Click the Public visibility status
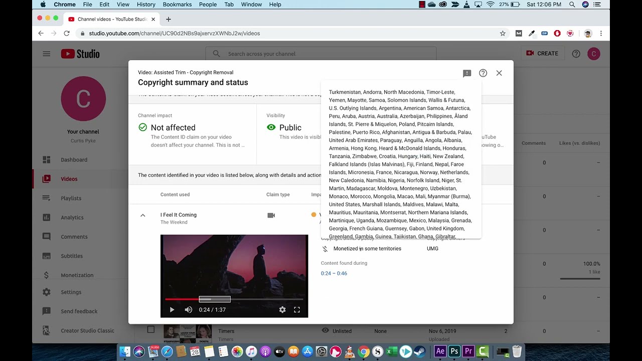Image resolution: width=642 pixels, height=361 pixels. [x=290, y=128]
